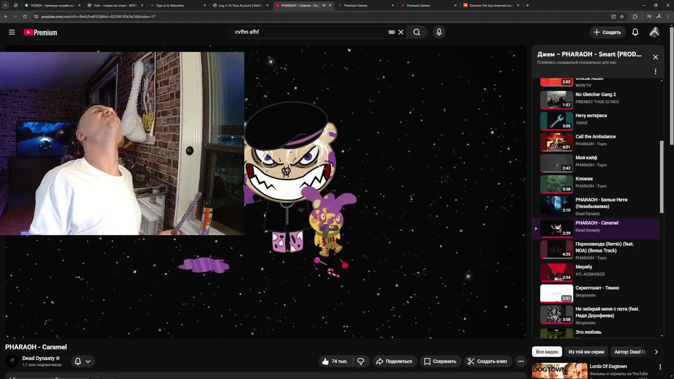Go back with browser back arrow
The height and width of the screenshot is (379, 674).
pos(6,16)
